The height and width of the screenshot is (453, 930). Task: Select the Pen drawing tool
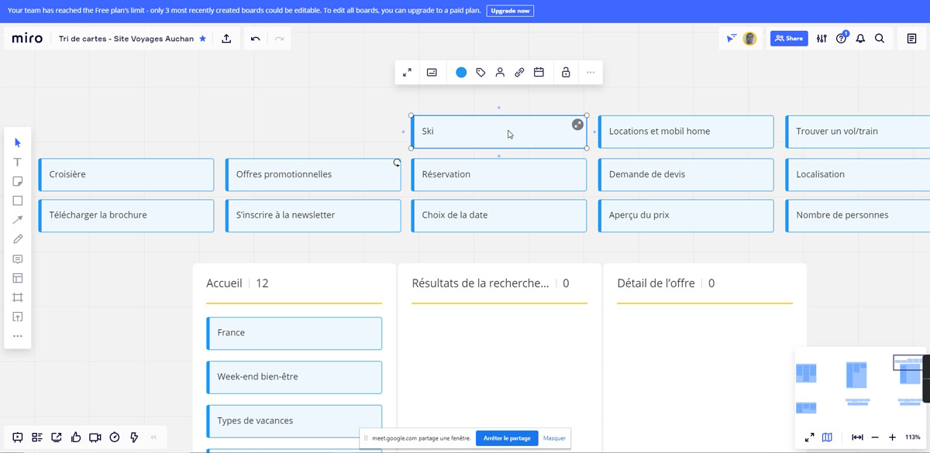18,239
